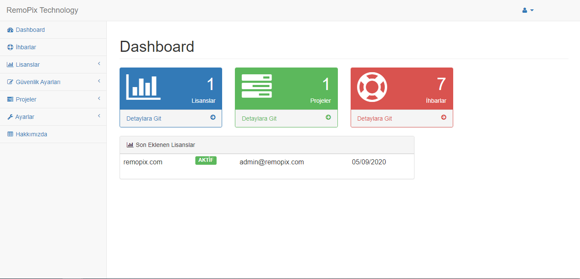Screen dimensions: 580x279
Task: Expand the Güvenlik Ayarları submenu
Action: pyautogui.click(x=99, y=82)
